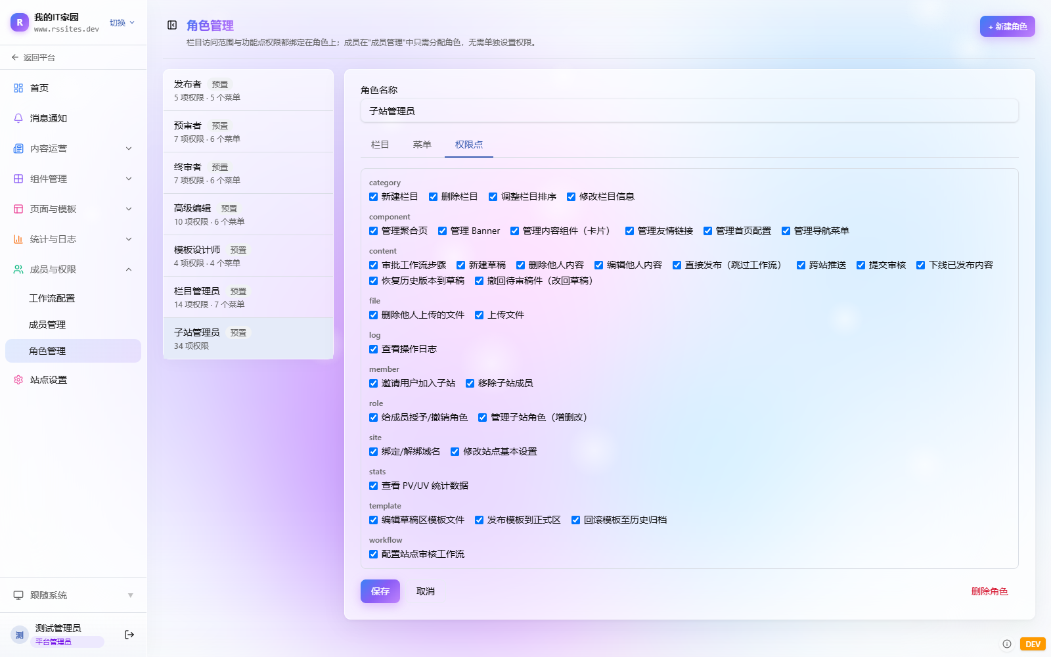Click the monitor icon beside 跟随系统
The width and height of the screenshot is (1051, 657).
tap(18, 595)
